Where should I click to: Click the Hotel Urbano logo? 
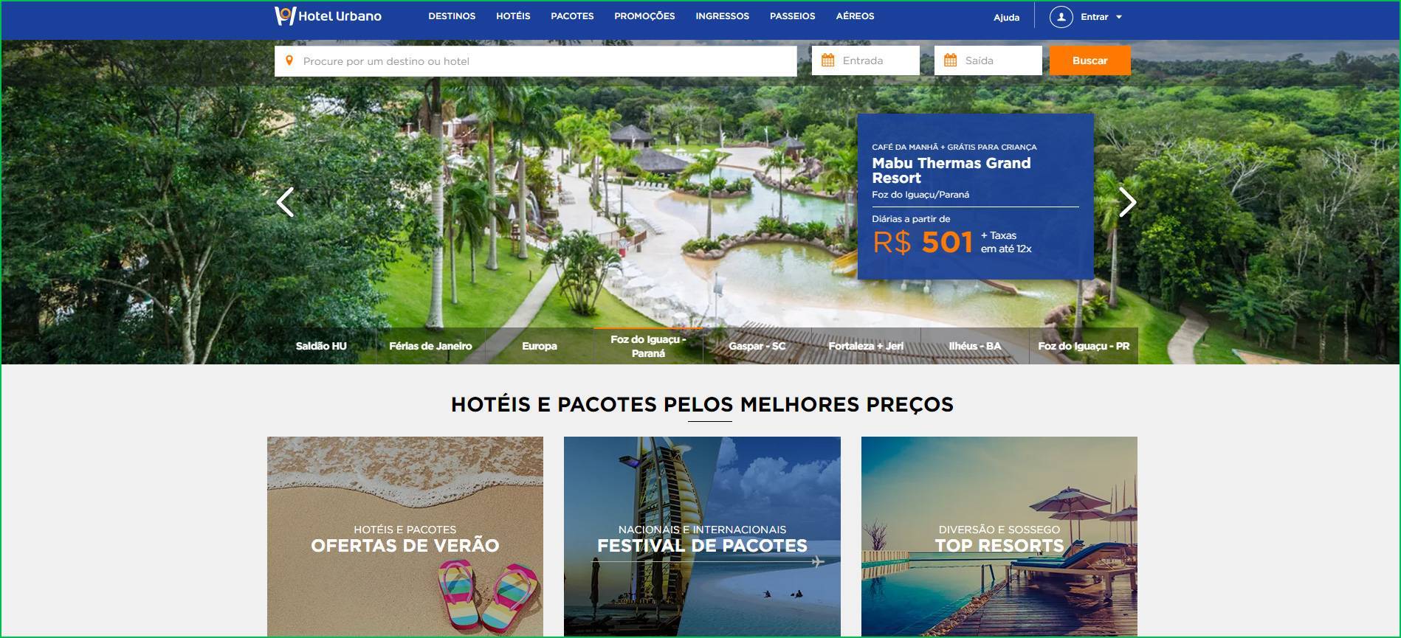[328, 15]
